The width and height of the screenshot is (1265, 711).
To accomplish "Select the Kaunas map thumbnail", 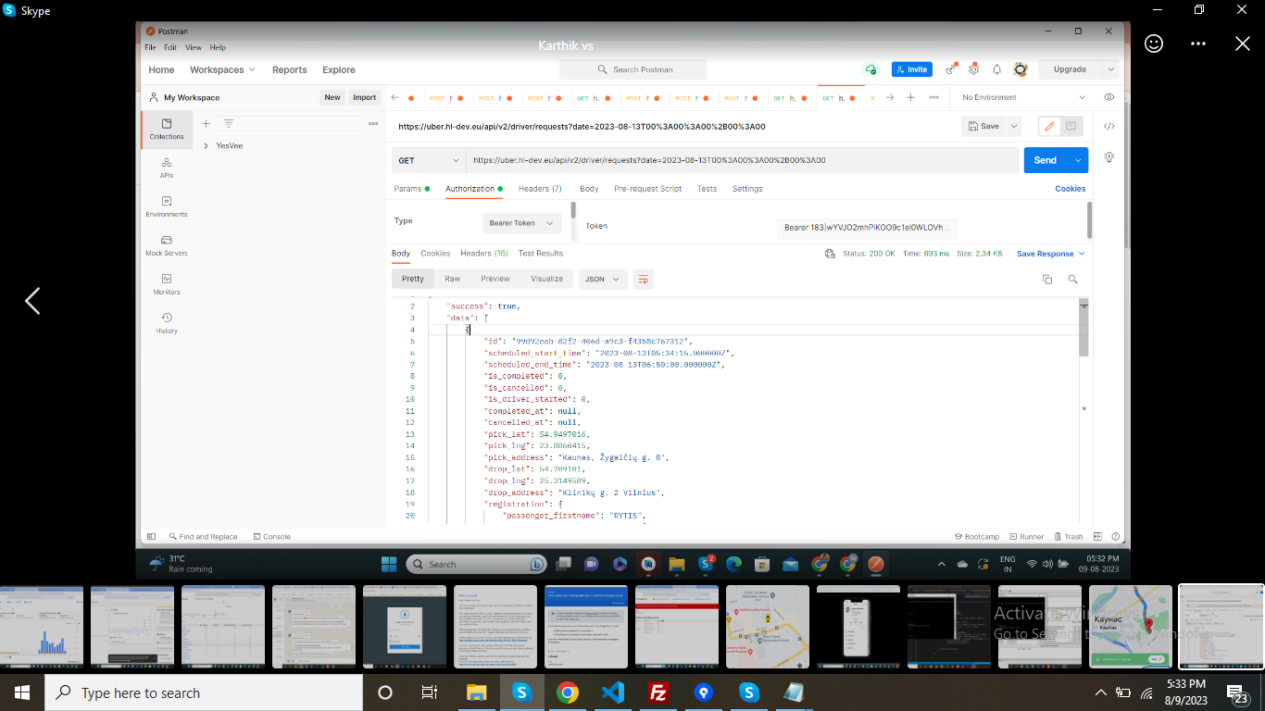I will tap(1130, 627).
